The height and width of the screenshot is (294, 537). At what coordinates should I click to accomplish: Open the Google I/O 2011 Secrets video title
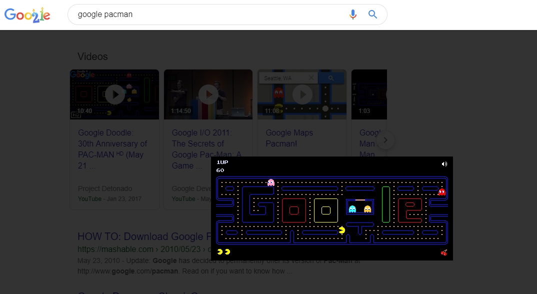(x=206, y=149)
